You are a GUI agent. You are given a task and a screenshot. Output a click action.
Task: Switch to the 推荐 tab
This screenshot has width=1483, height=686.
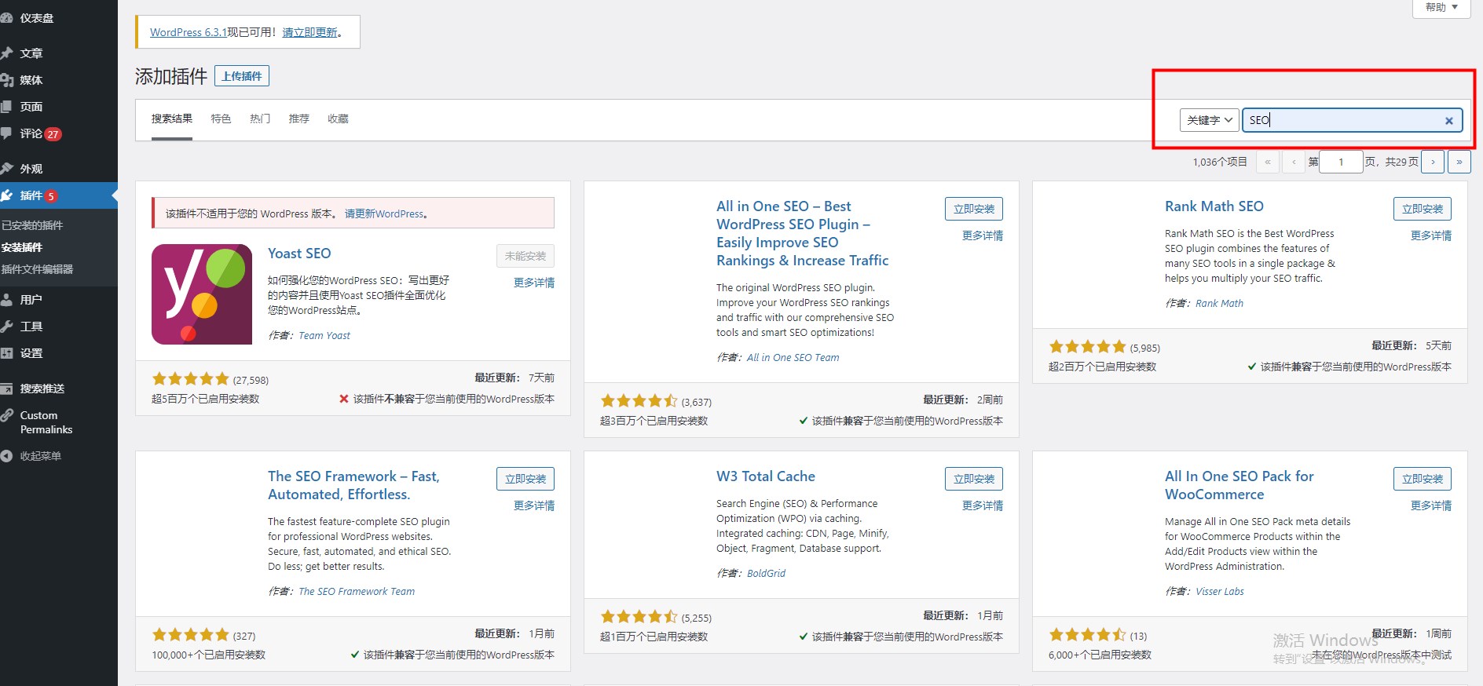coord(298,119)
